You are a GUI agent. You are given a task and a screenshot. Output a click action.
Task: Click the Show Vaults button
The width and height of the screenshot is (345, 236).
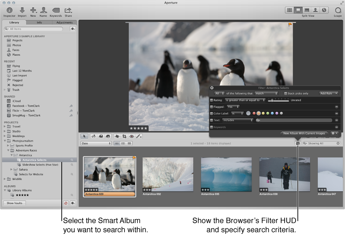14,203
